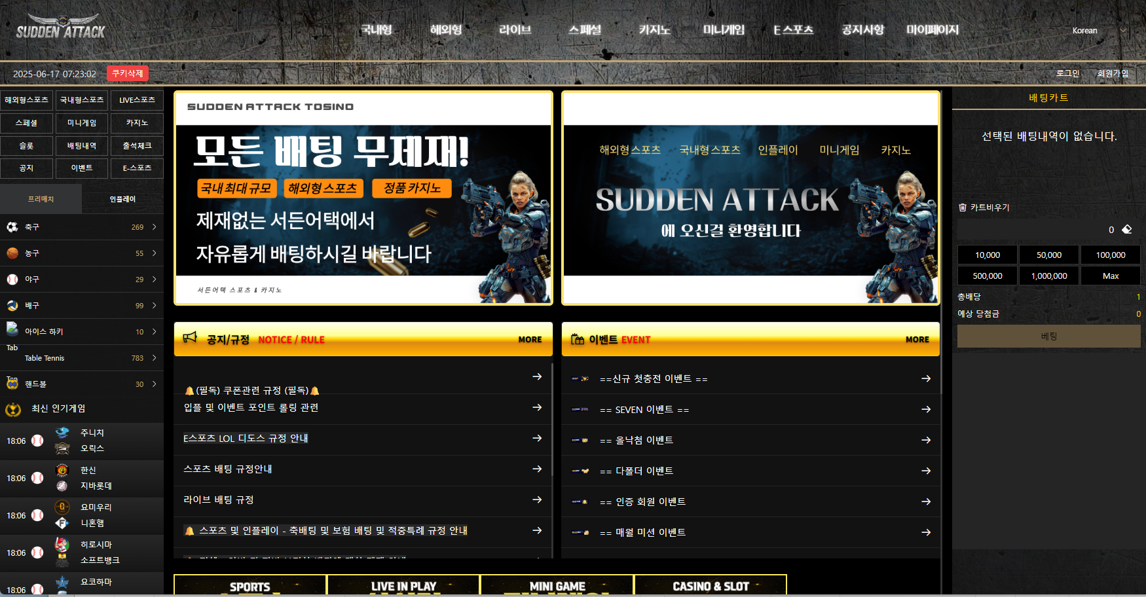Open the Korean language dropdown

point(1099,31)
